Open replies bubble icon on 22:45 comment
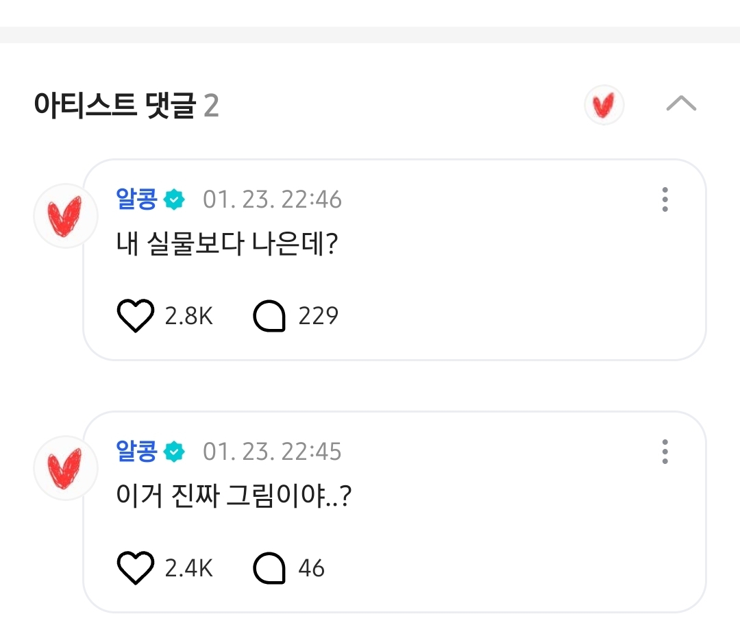The width and height of the screenshot is (740, 636). click(x=269, y=569)
